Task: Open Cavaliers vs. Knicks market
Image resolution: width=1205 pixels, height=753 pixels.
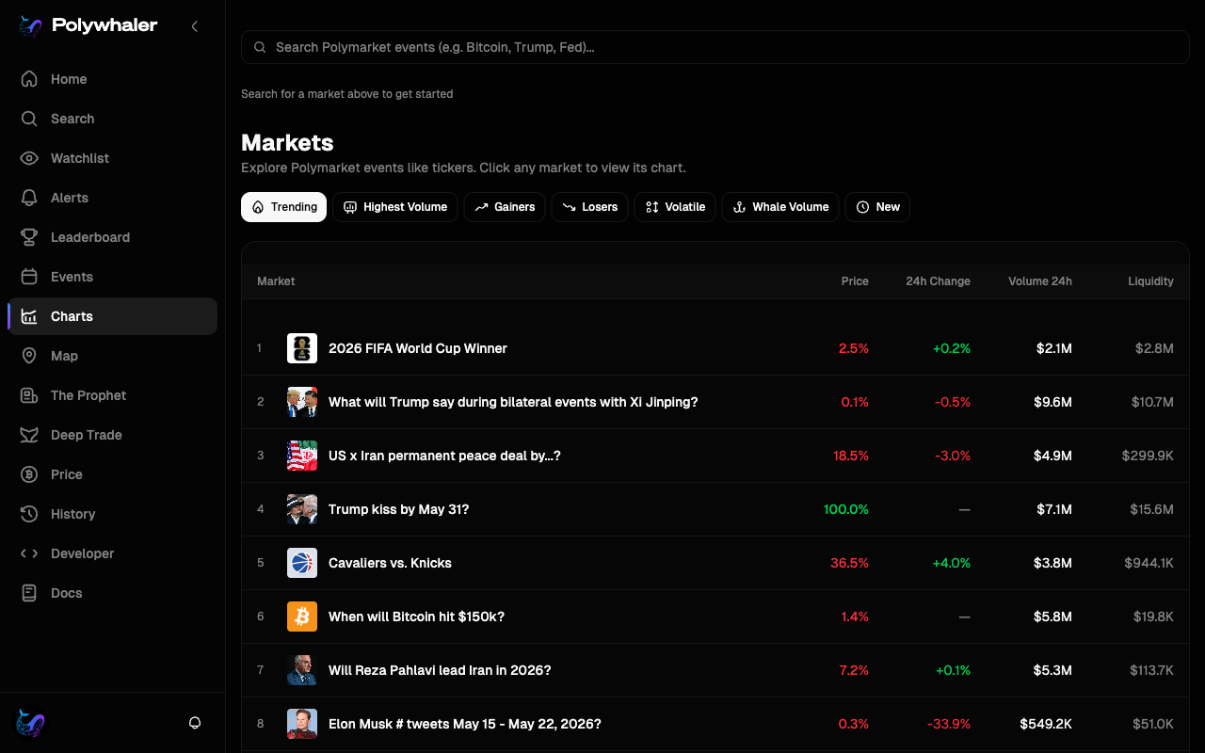Action: tap(390, 563)
